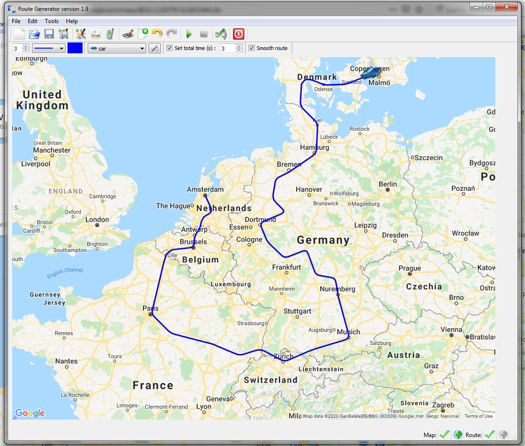Click the blue car icon near Copenhagen
Screen dimensions: 525x446
(371, 72)
